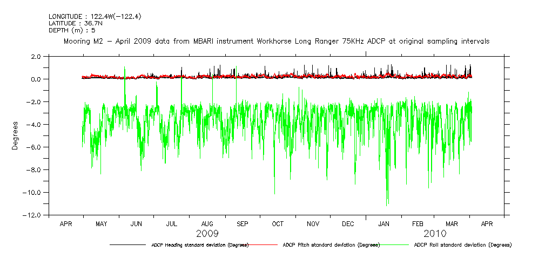Select the DEC month on the x-axis

tap(348, 223)
